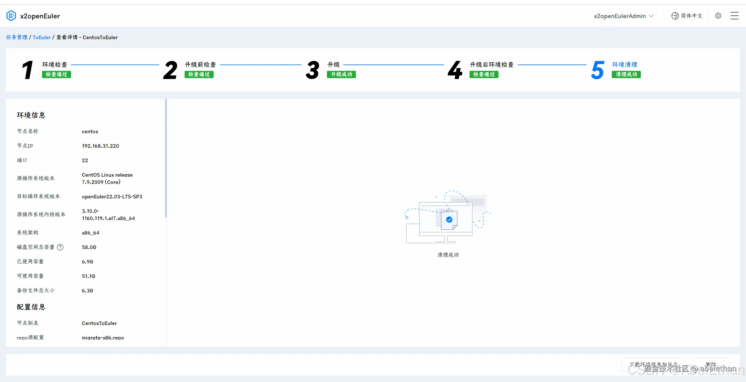Screen dimensions: 746x382
Task: Click the 下载环境信息和日志 button
Action: 653,364
